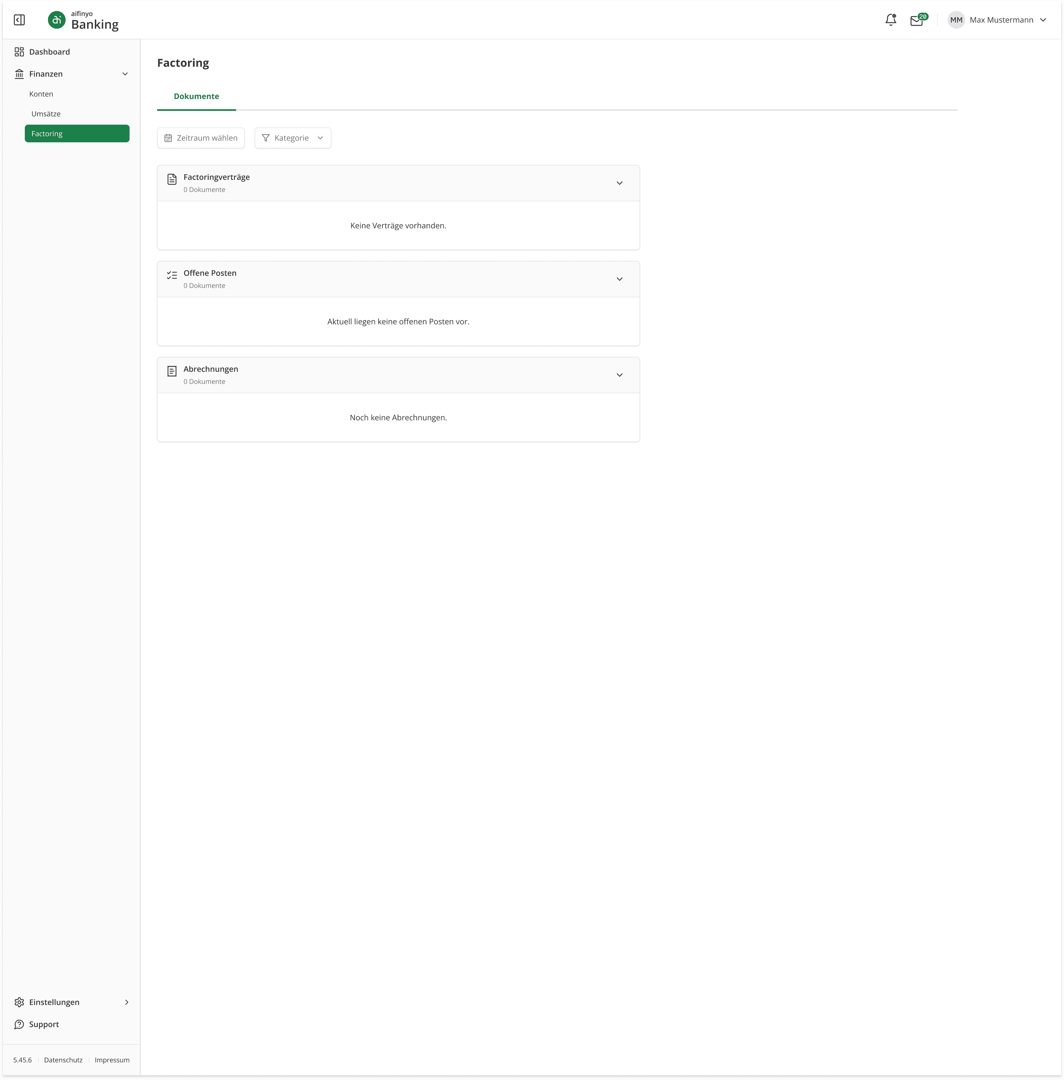Click the Dashboard grid icon
The image size is (1064, 1080).
point(19,52)
